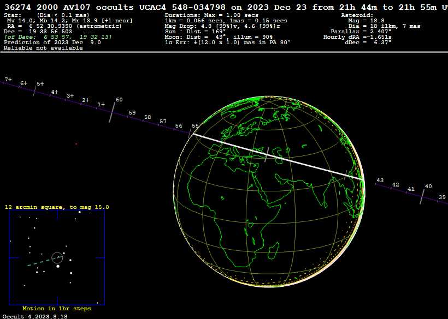The height and width of the screenshot is (319, 448).
Task: Click the 'Sun : Dist = 169°' line
Action: 195,32
